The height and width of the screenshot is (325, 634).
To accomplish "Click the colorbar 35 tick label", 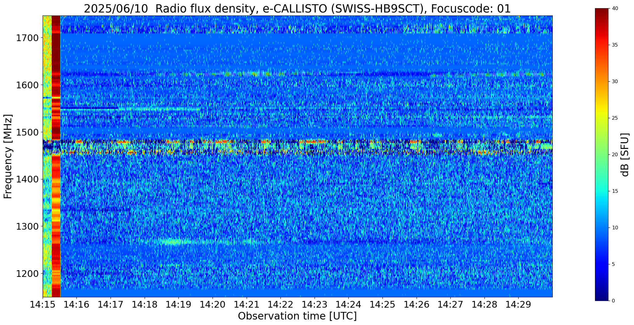I will (615, 45).
